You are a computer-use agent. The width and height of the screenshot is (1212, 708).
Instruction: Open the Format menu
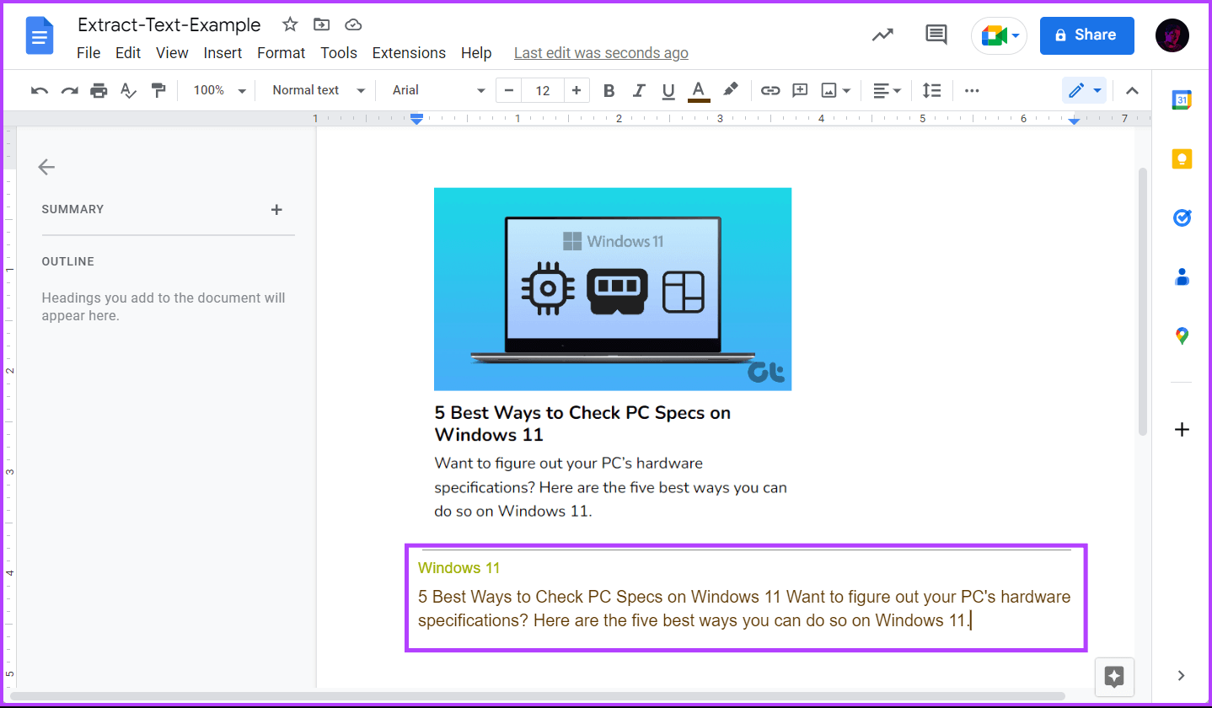coord(281,53)
